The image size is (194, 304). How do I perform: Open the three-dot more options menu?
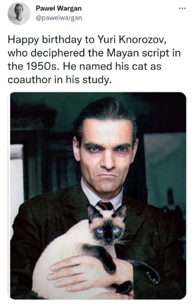tap(182, 8)
